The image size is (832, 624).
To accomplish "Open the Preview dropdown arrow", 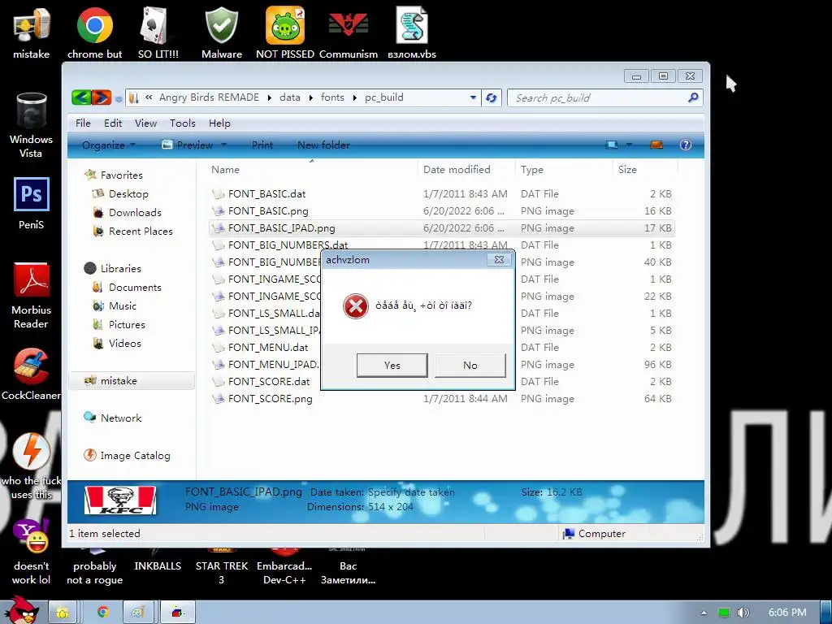I will pos(224,145).
